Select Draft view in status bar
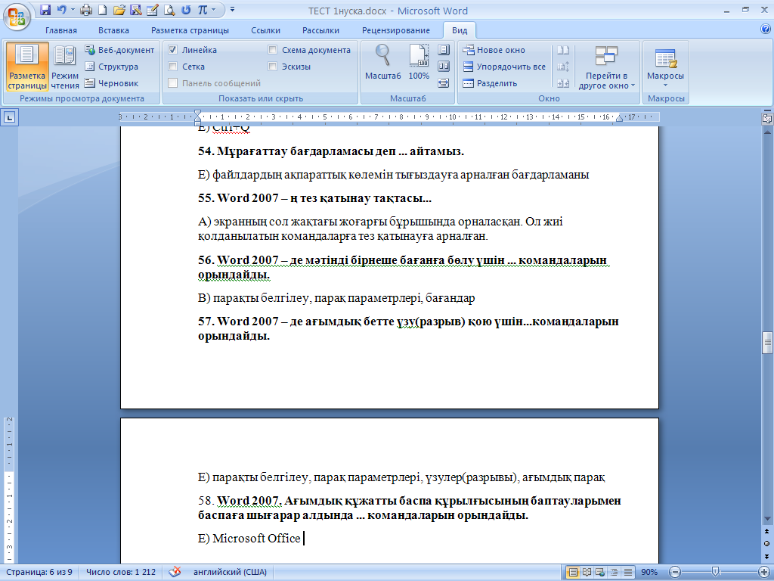This screenshot has height=581, width=774. (x=628, y=572)
